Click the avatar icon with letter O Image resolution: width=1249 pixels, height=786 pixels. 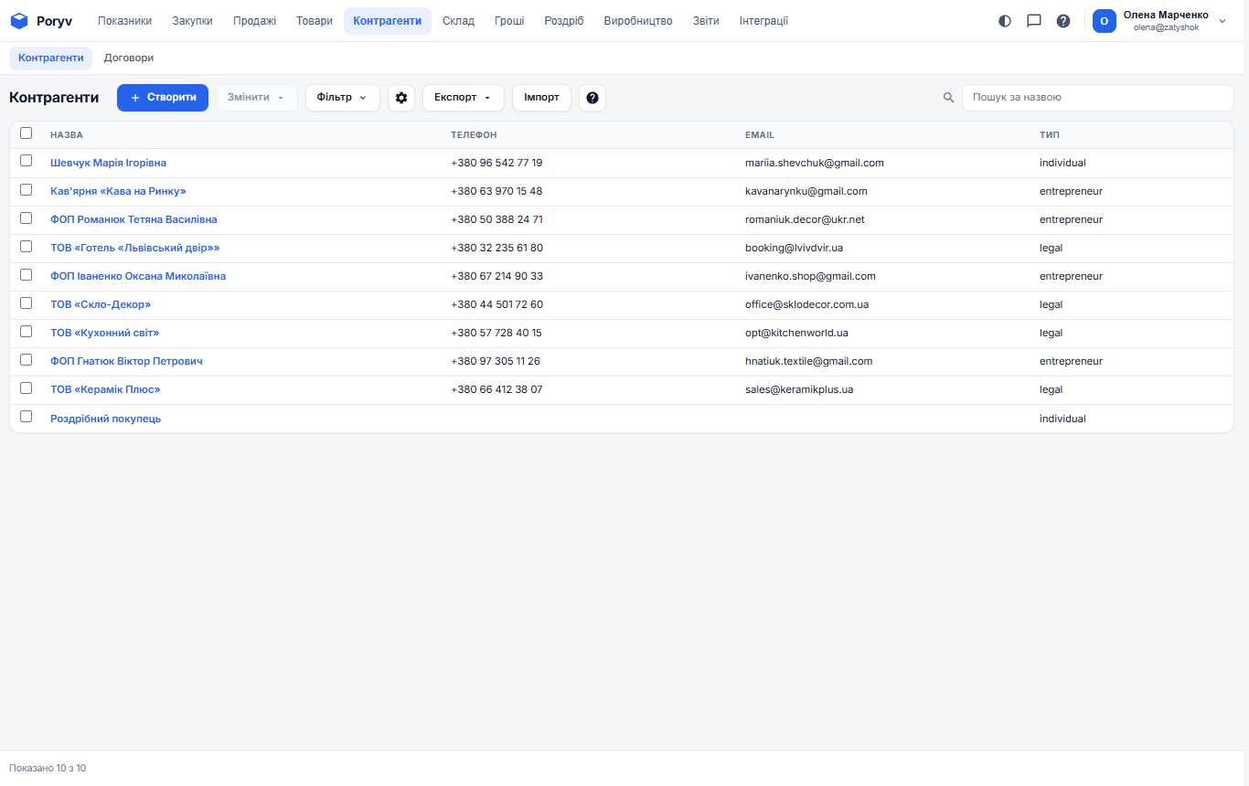[1105, 21]
